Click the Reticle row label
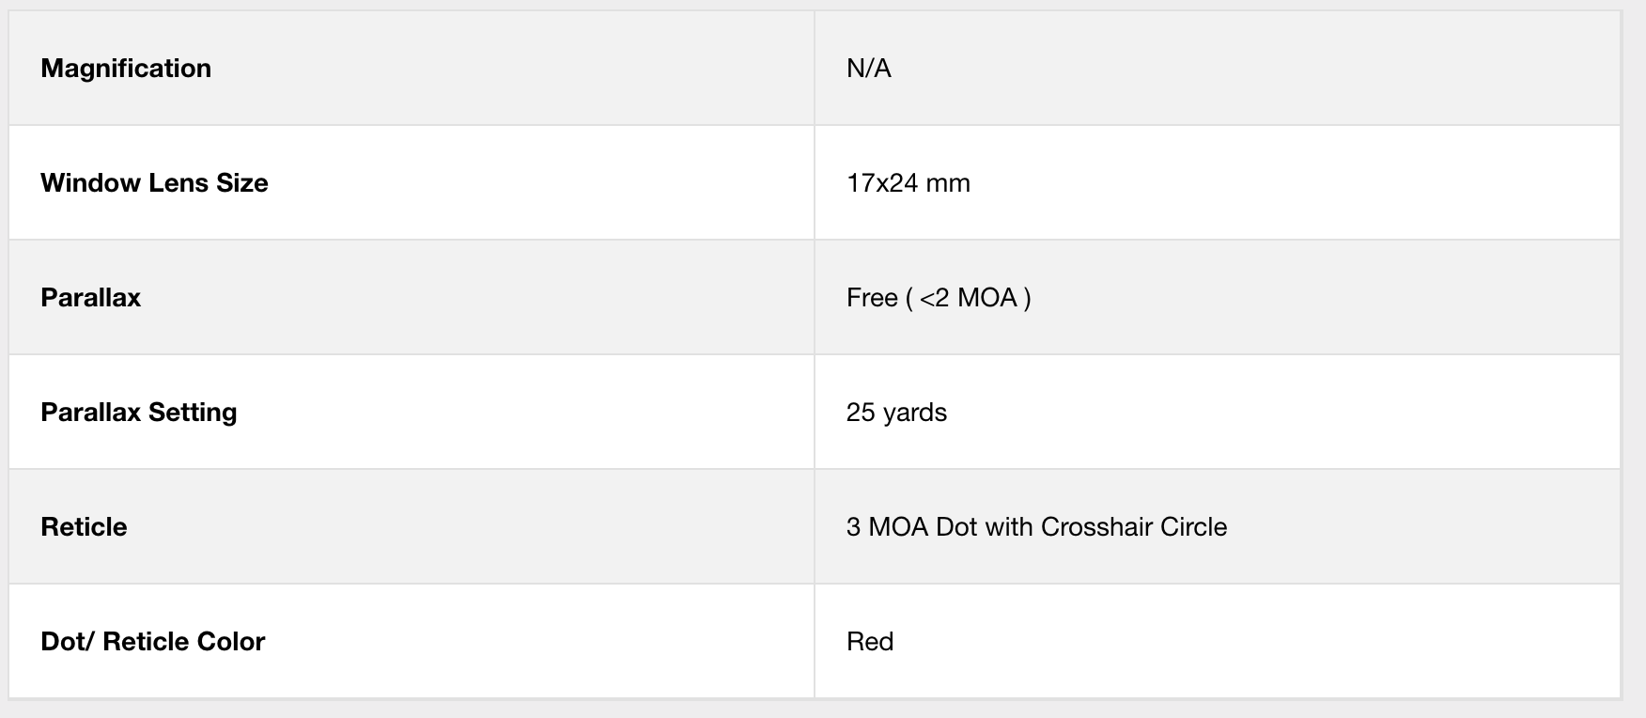 coord(84,527)
